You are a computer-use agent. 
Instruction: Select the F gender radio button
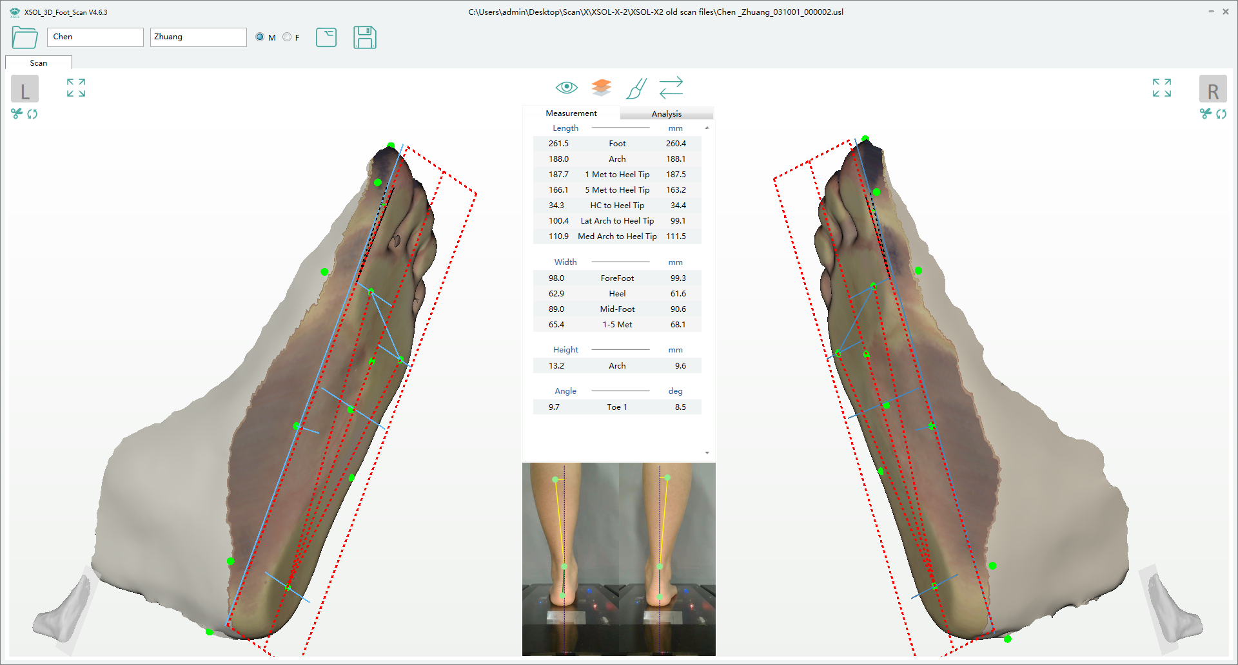coord(287,37)
